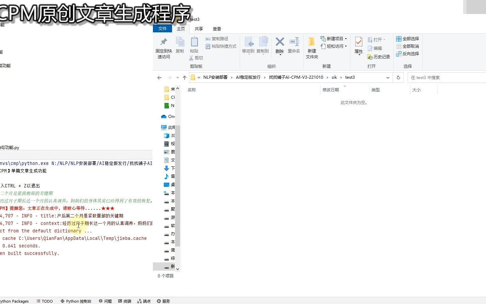The width and height of the screenshot is (486, 304).
Task: Expand the address bar history dropdown
Action: coord(388,78)
